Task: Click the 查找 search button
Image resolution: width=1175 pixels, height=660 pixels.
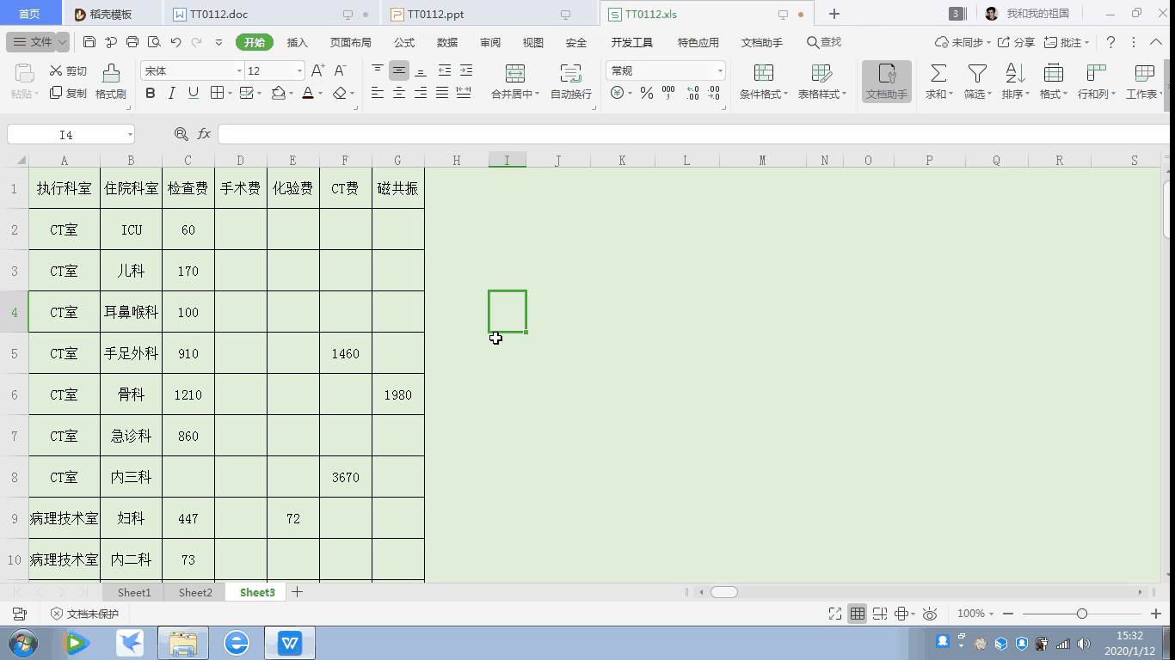Action: pos(824,42)
